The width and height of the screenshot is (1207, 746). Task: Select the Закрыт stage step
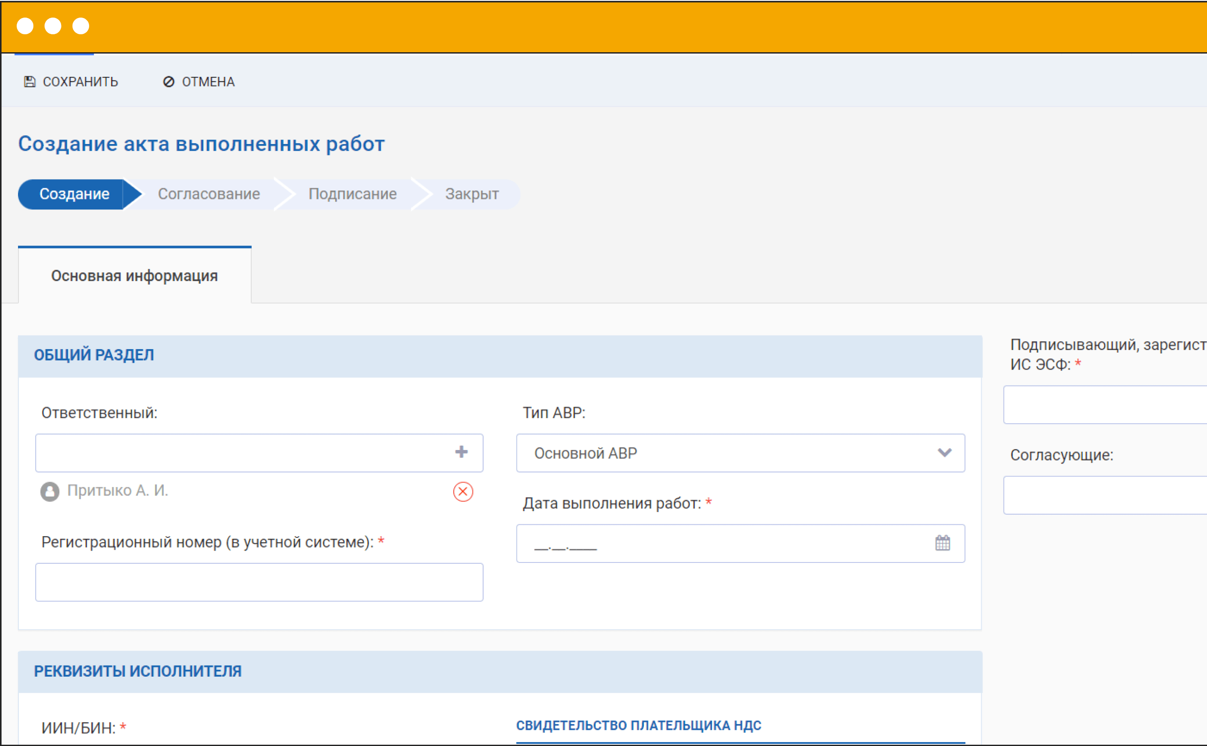click(472, 194)
